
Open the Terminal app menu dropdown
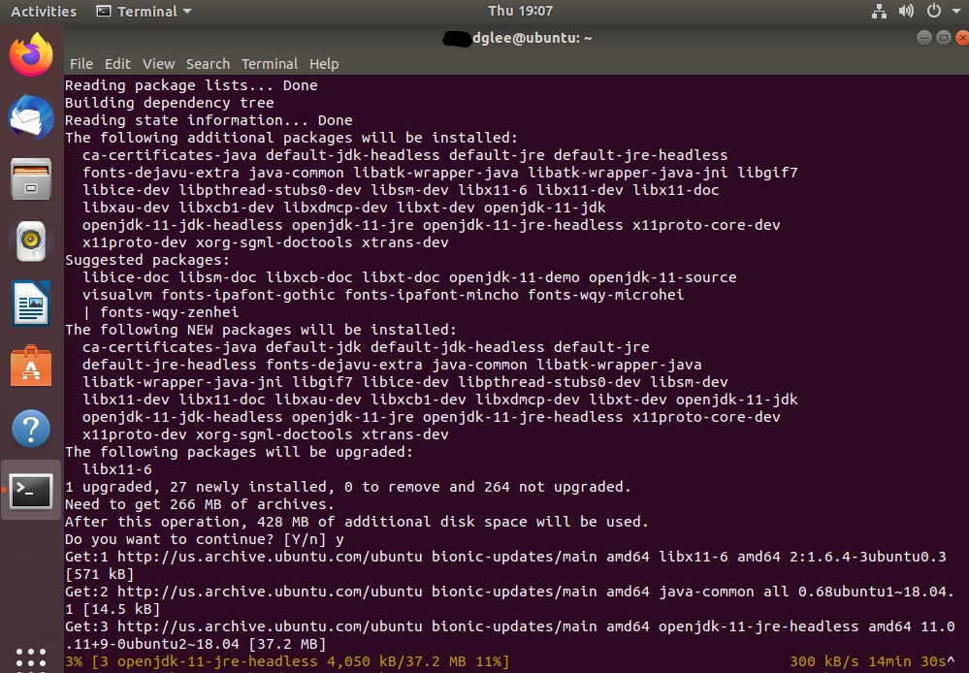(x=144, y=11)
